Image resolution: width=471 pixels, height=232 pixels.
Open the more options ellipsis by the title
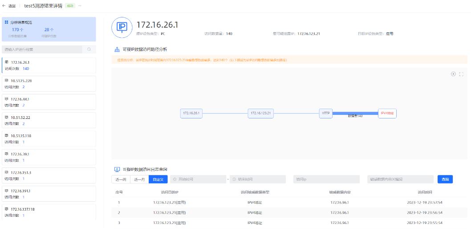pos(80,6)
